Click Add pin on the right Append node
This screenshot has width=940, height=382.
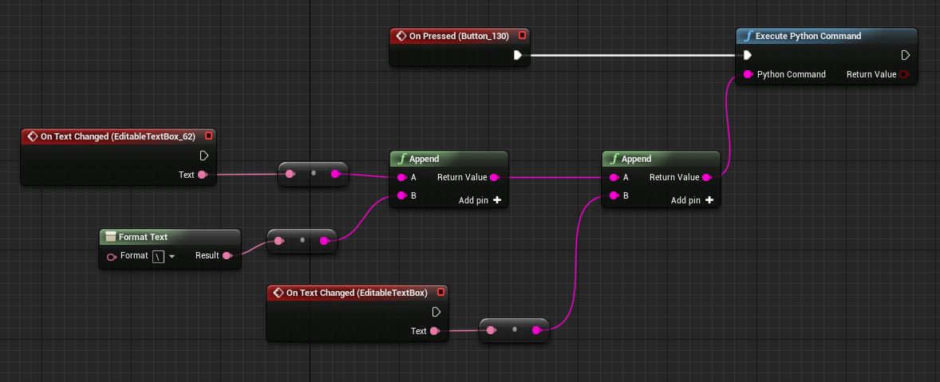(x=692, y=200)
